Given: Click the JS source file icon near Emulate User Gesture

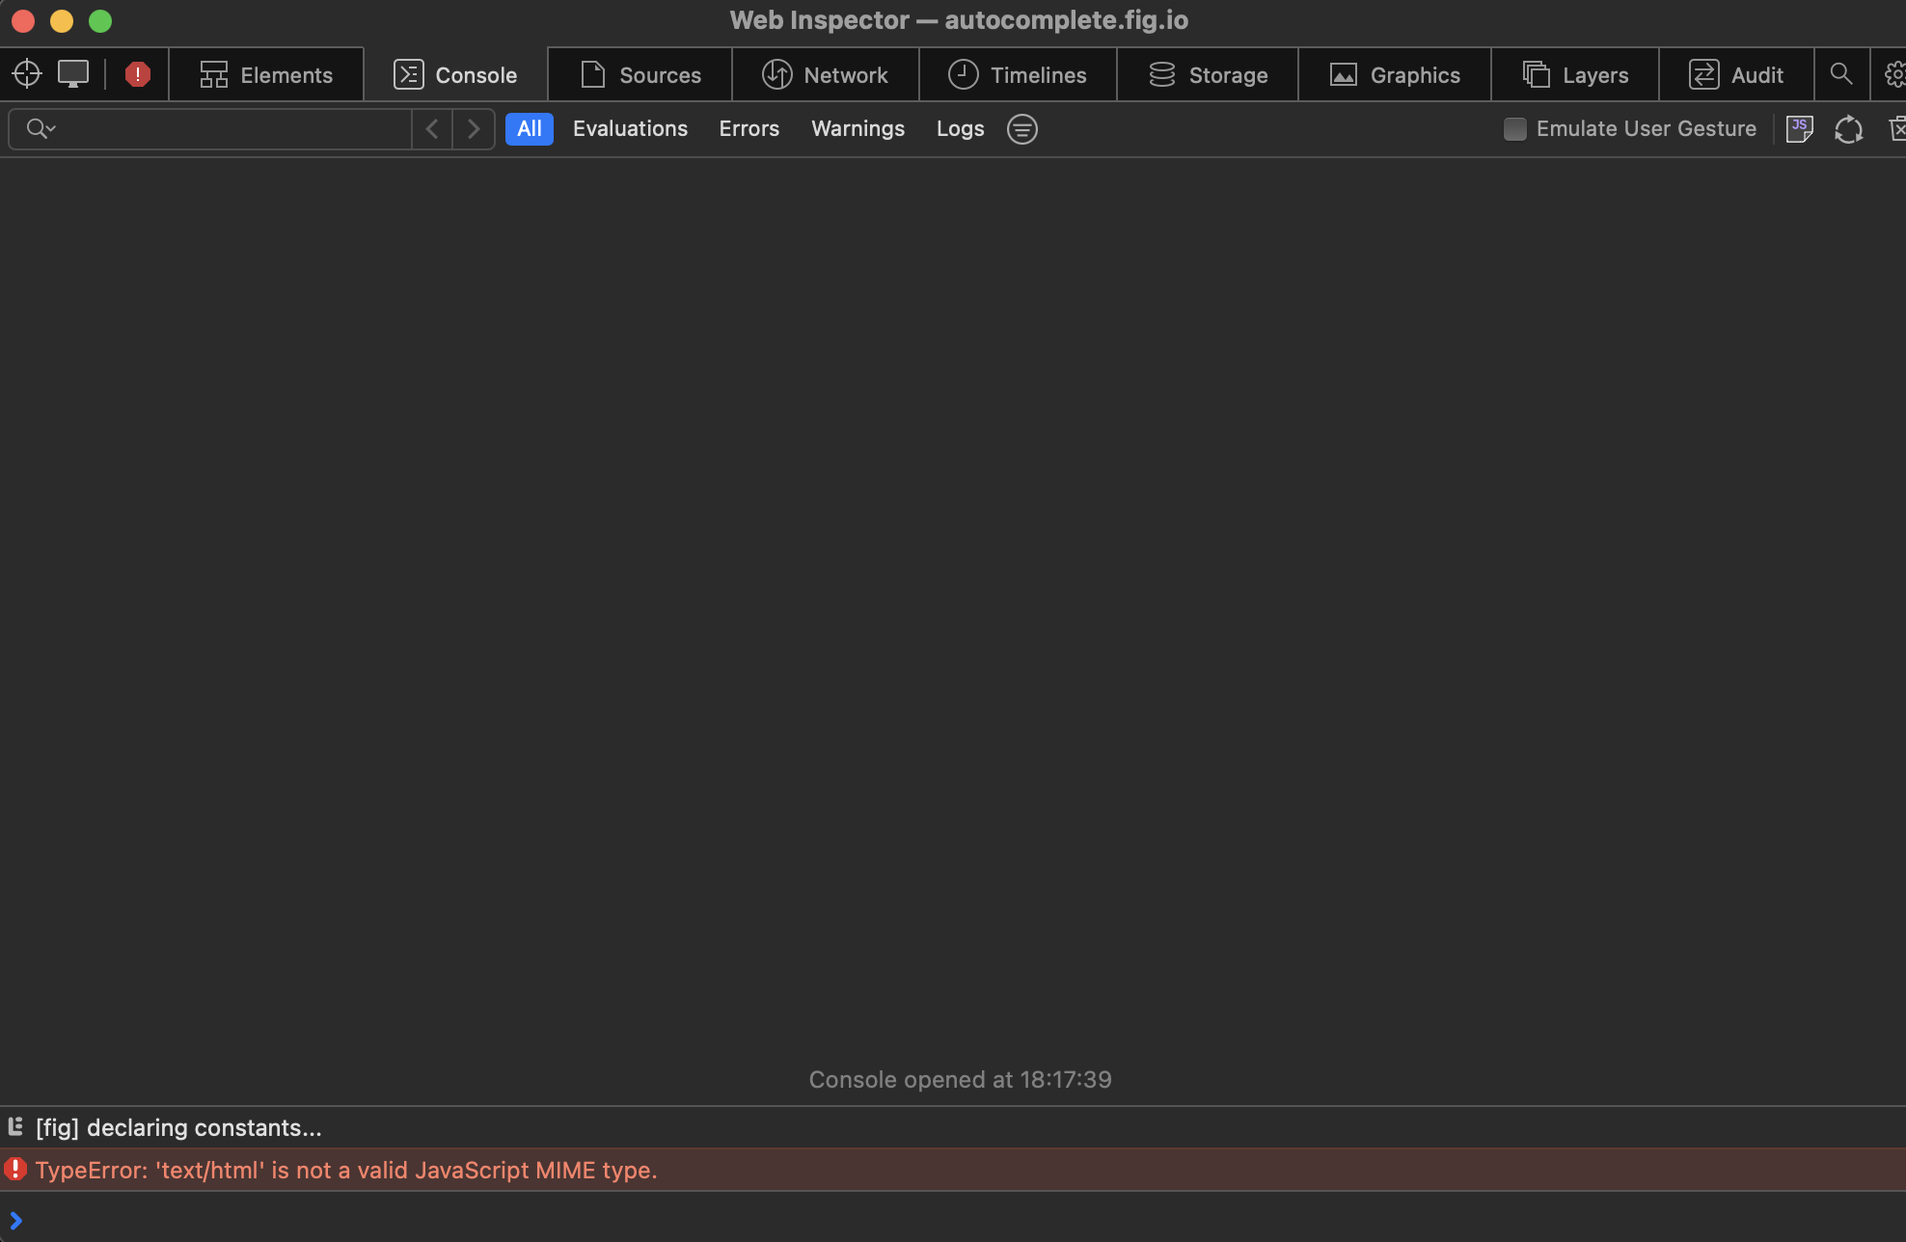Looking at the screenshot, I should tap(1799, 128).
